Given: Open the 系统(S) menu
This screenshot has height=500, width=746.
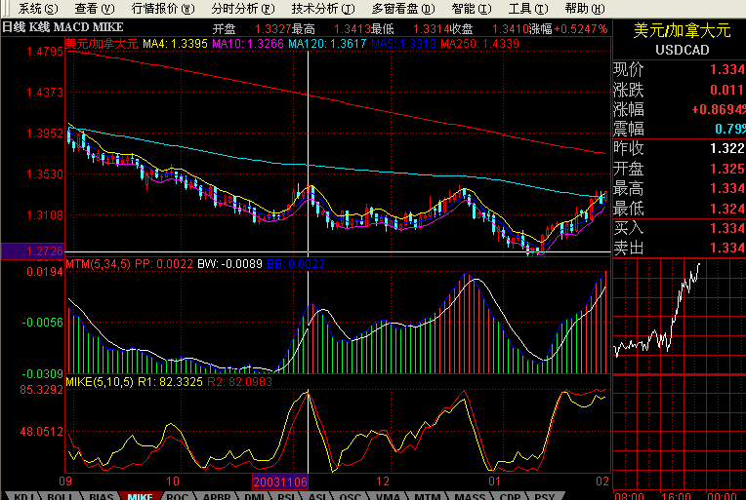Looking at the screenshot, I should point(37,9).
